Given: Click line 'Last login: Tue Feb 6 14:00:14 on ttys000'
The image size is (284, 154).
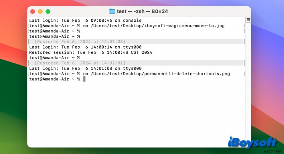Looking at the screenshot, I should point(85,47).
